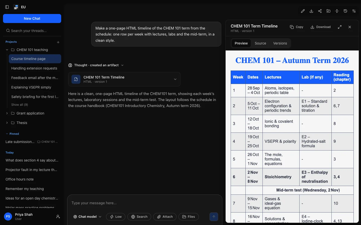Viewport: 361px width, 225px height.
Task: Open Handling extension requests thread
Action: (35, 68)
